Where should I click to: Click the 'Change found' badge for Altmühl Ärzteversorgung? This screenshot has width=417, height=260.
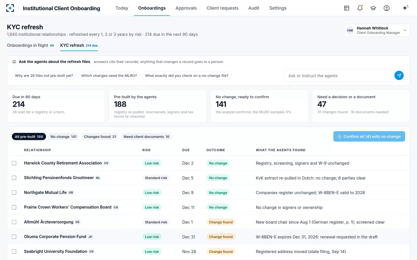tap(221, 222)
